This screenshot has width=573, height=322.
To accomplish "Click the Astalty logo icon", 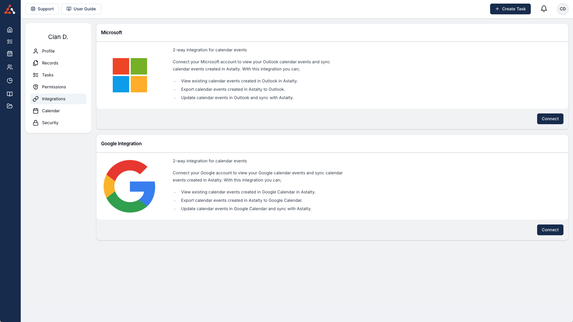I will 10,10.
